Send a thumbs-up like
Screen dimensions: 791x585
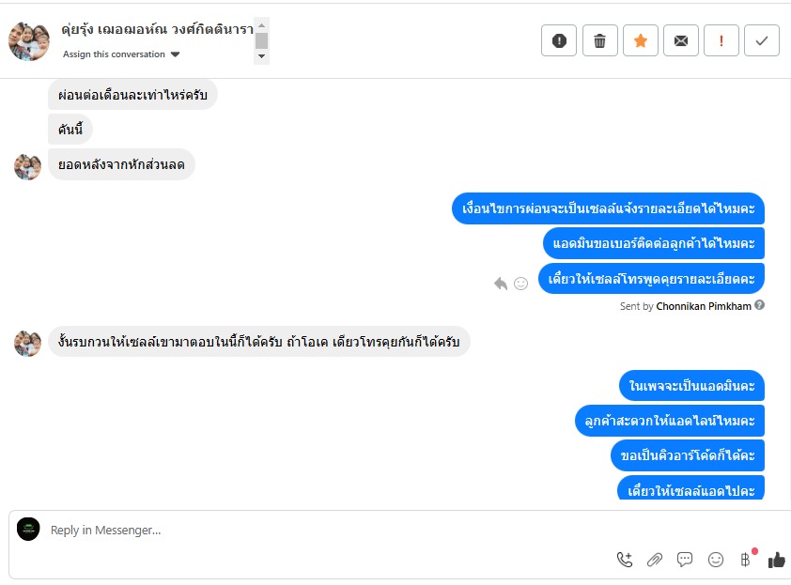click(x=776, y=560)
